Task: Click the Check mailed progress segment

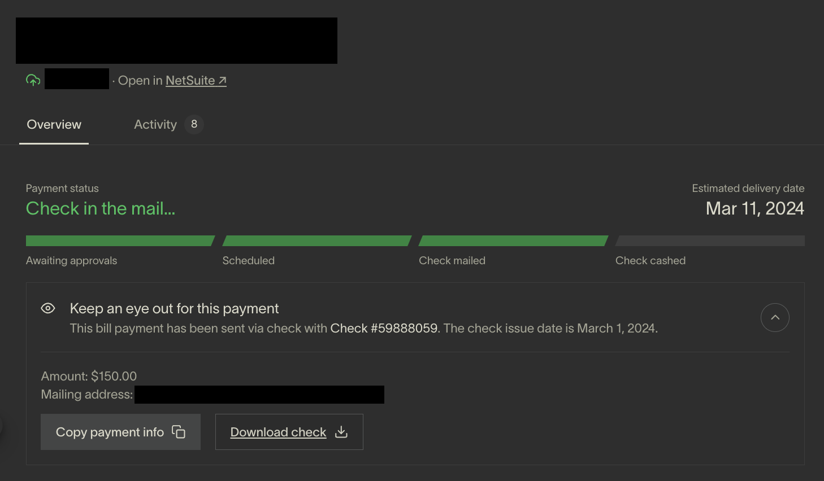Action: 513,241
